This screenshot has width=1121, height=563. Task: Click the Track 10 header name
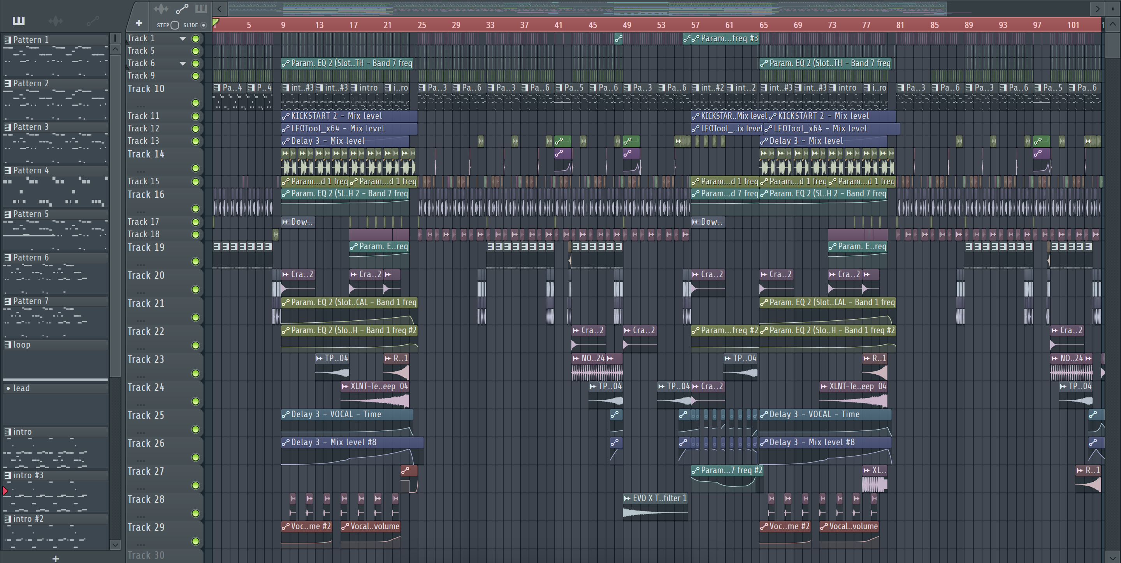(146, 89)
